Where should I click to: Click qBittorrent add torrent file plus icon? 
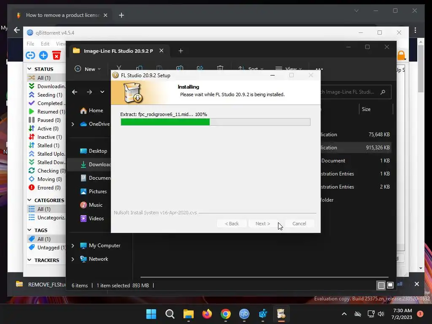coord(43,55)
